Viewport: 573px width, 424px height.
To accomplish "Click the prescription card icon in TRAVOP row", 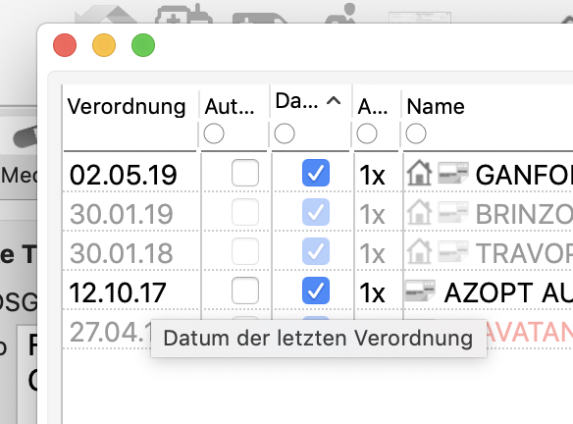I will [453, 252].
